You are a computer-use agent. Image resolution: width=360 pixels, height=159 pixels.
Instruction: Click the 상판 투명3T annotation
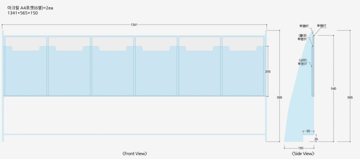point(302,62)
